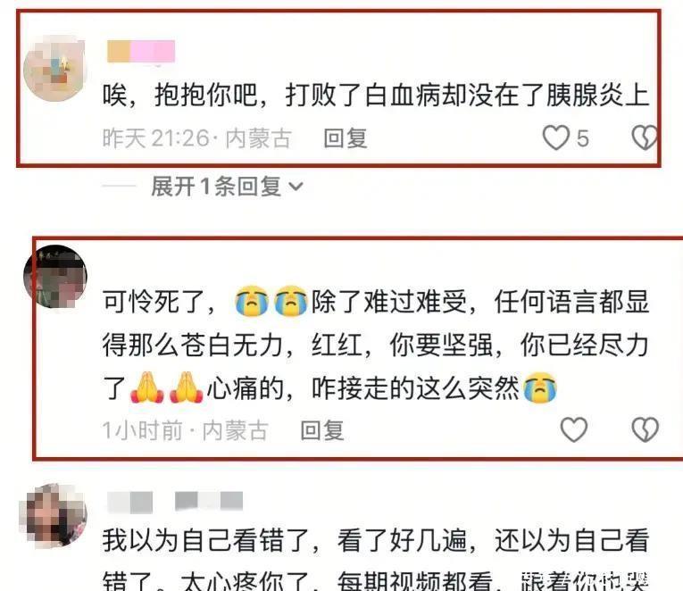
Task: Reply to the 1小时前 comment
Action: coord(322,430)
